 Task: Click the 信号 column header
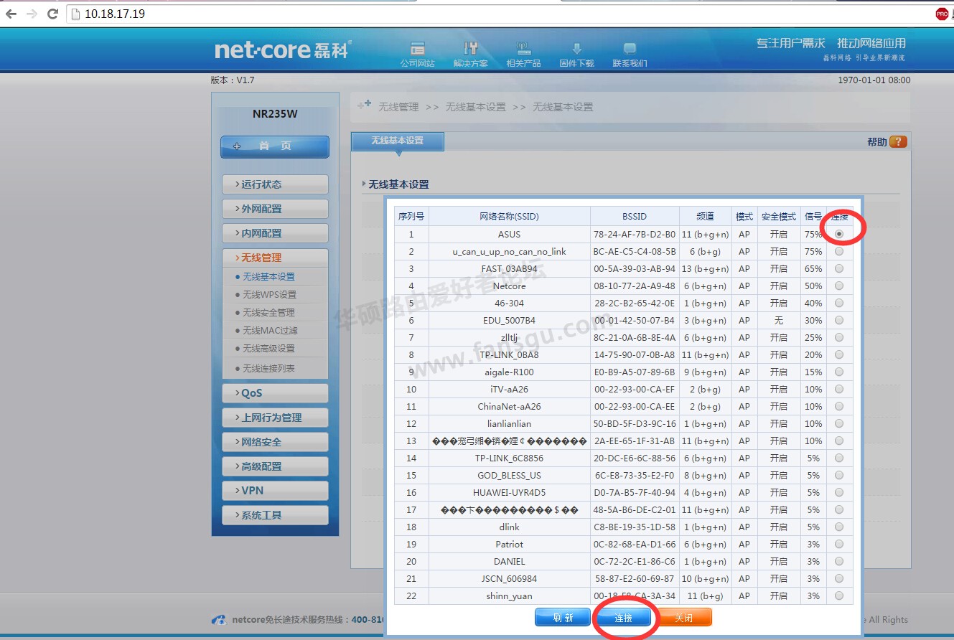tap(813, 216)
